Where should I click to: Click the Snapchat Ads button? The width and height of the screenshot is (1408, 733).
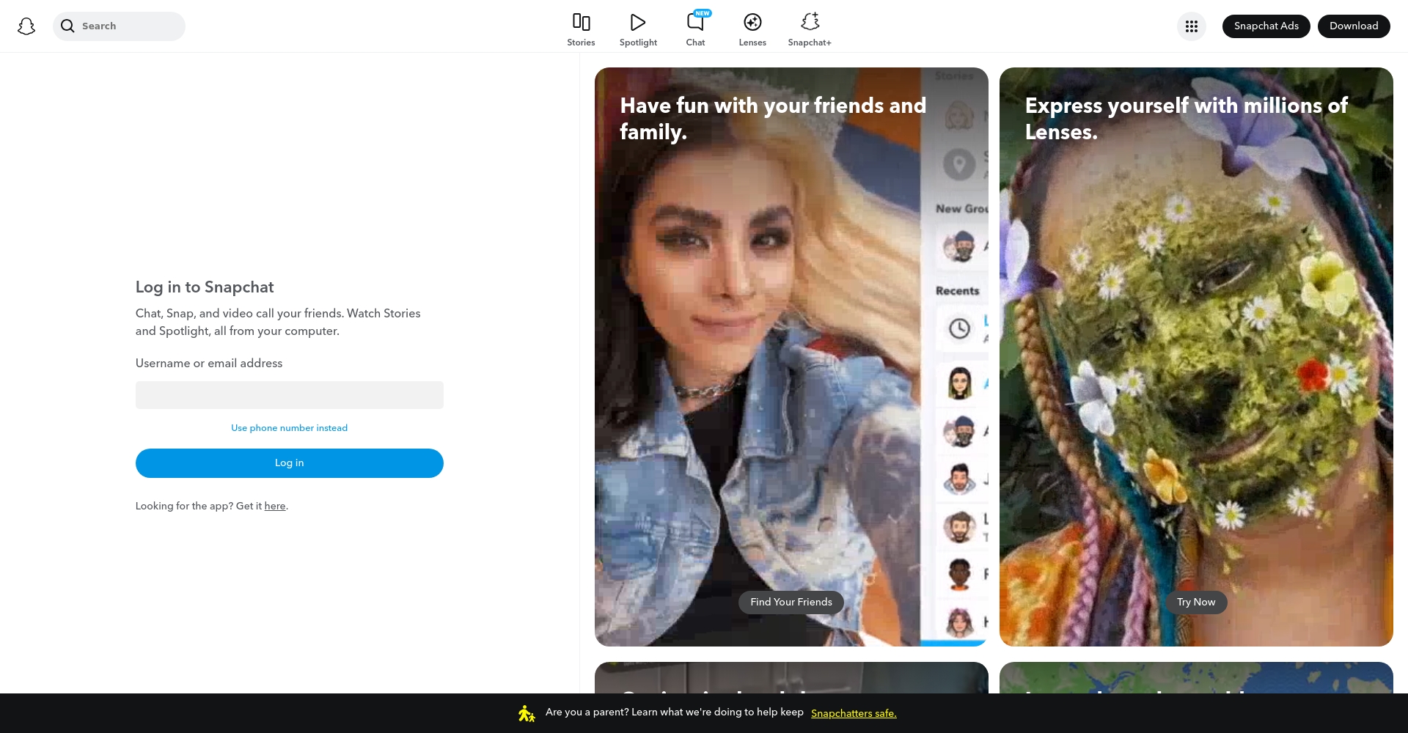pos(1266,26)
